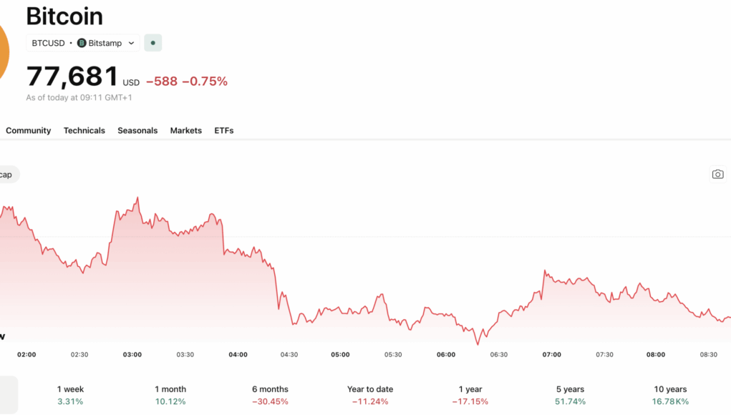The width and height of the screenshot is (731, 415).
Task: Click the camera snapshot icon
Action: [x=717, y=174]
